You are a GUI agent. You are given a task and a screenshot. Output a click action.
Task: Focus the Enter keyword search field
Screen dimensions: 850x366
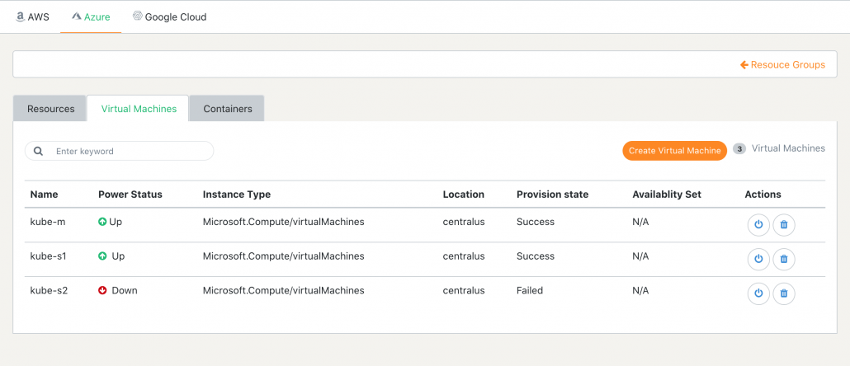tap(120, 151)
